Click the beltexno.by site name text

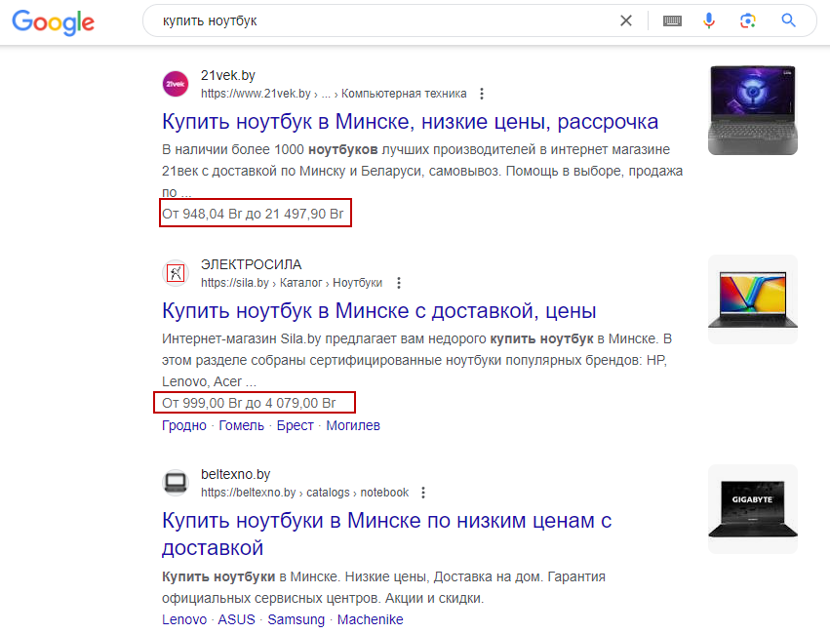tap(236, 474)
